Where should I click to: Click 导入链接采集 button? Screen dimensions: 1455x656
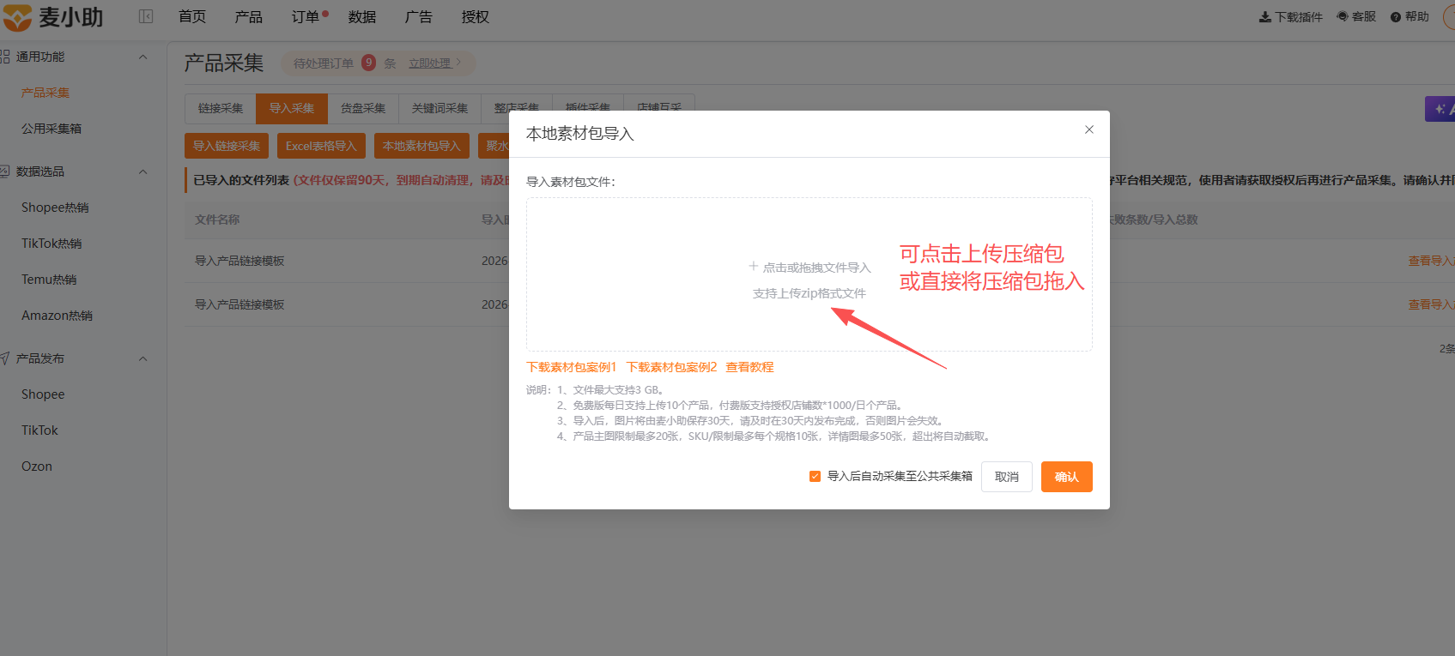(227, 146)
